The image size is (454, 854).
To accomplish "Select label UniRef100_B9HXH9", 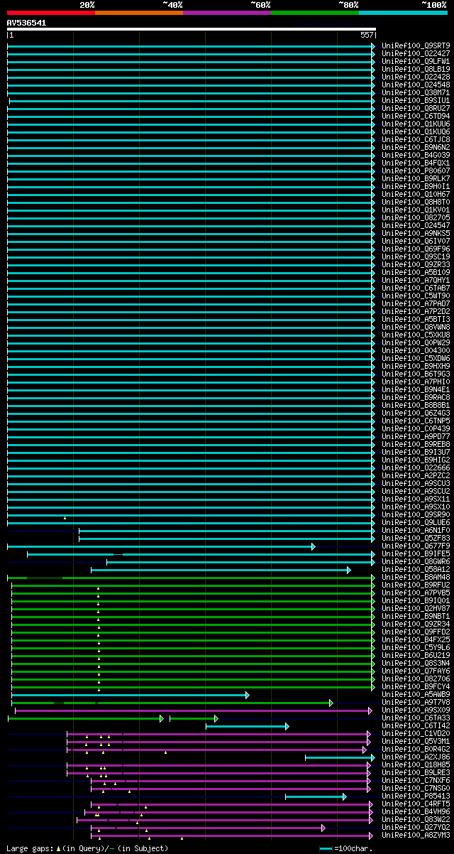I will (416, 366).
